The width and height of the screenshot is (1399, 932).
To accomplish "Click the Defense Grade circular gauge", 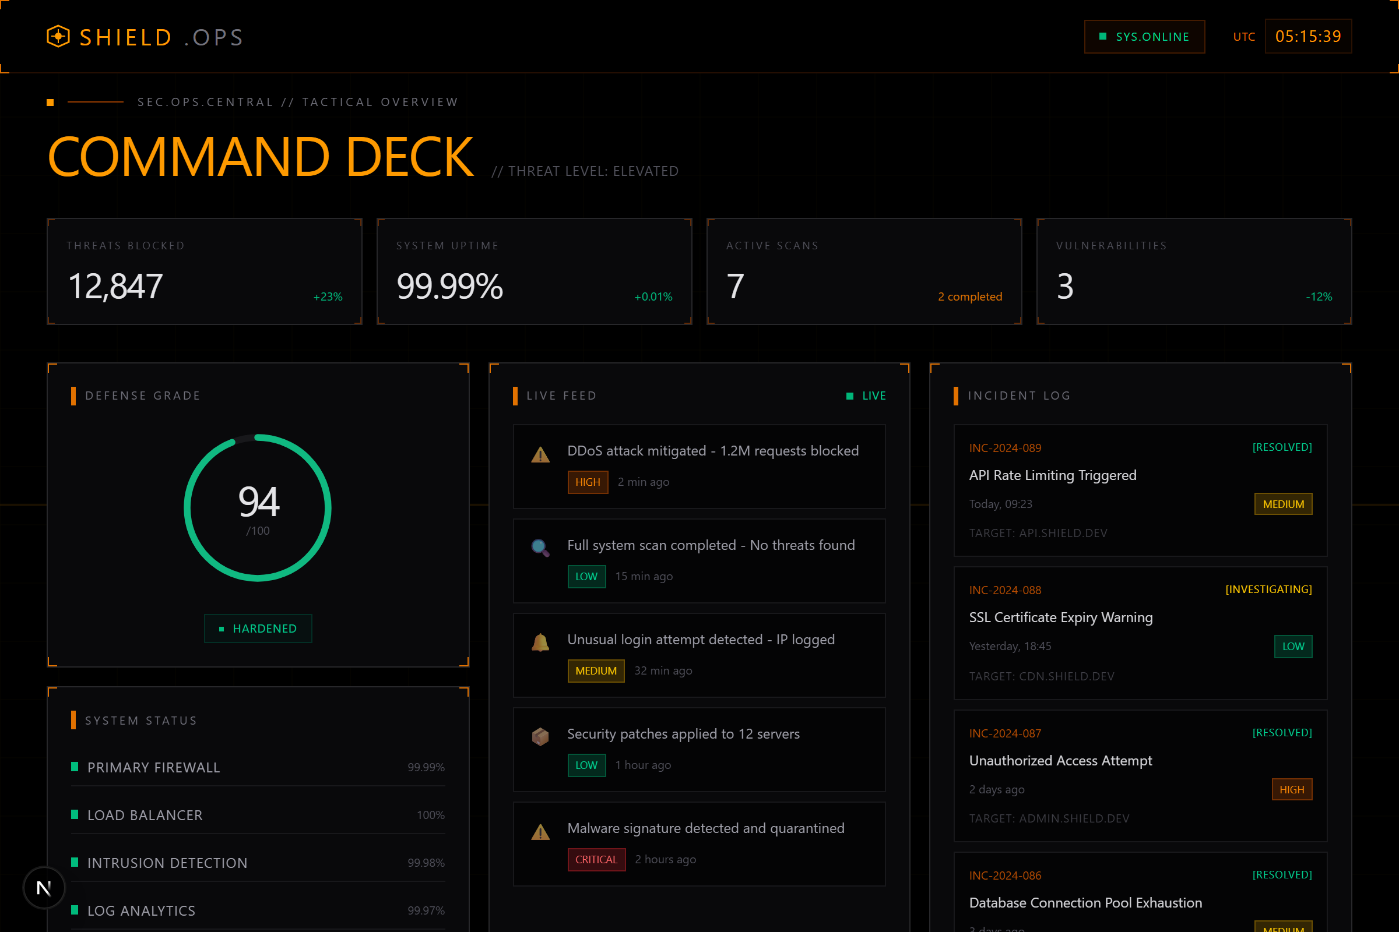I will (x=258, y=507).
